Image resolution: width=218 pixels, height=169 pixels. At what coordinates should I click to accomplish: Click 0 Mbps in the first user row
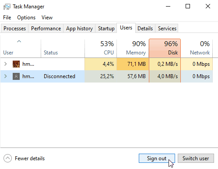pyautogui.click(x=197, y=64)
